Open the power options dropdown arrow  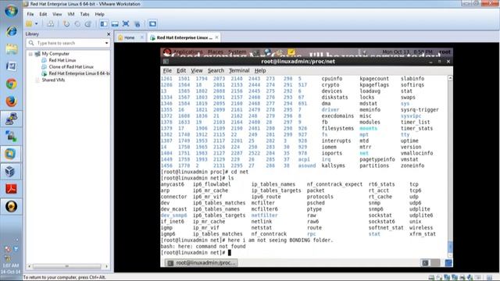[37, 24]
